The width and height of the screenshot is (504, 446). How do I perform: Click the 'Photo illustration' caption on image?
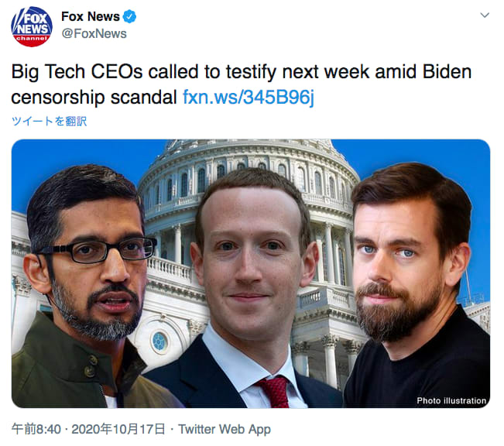[x=451, y=400]
